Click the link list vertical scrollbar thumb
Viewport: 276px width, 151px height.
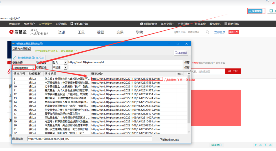point(189,99)
